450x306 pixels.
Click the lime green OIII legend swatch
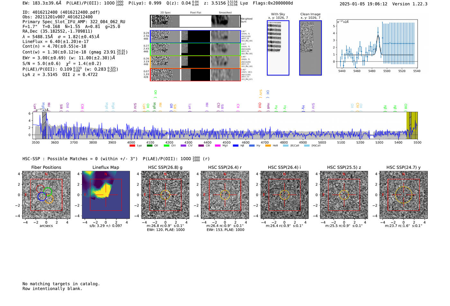166,146
